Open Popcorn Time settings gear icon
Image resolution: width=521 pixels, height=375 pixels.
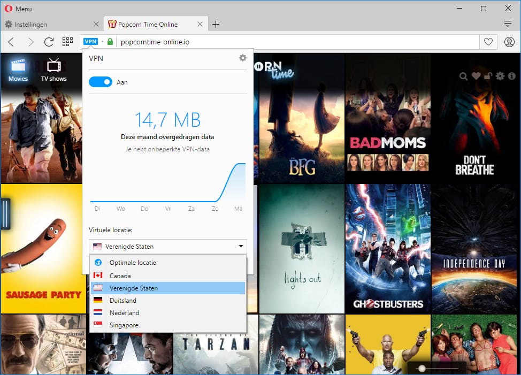pos(500,76)
